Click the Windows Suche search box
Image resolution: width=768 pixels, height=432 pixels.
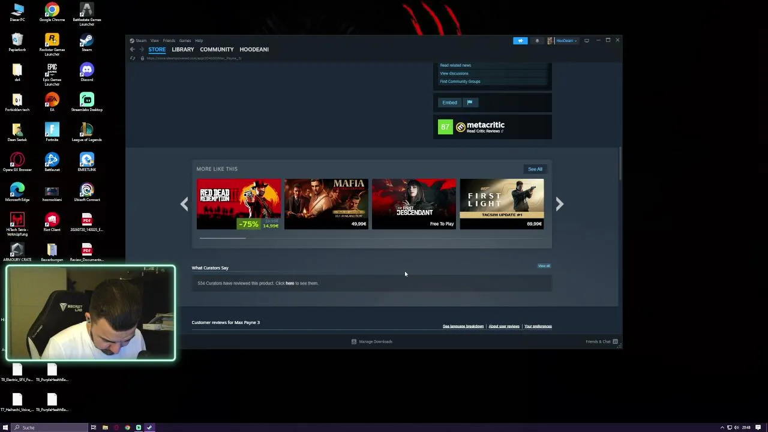[x=50, y=427]
